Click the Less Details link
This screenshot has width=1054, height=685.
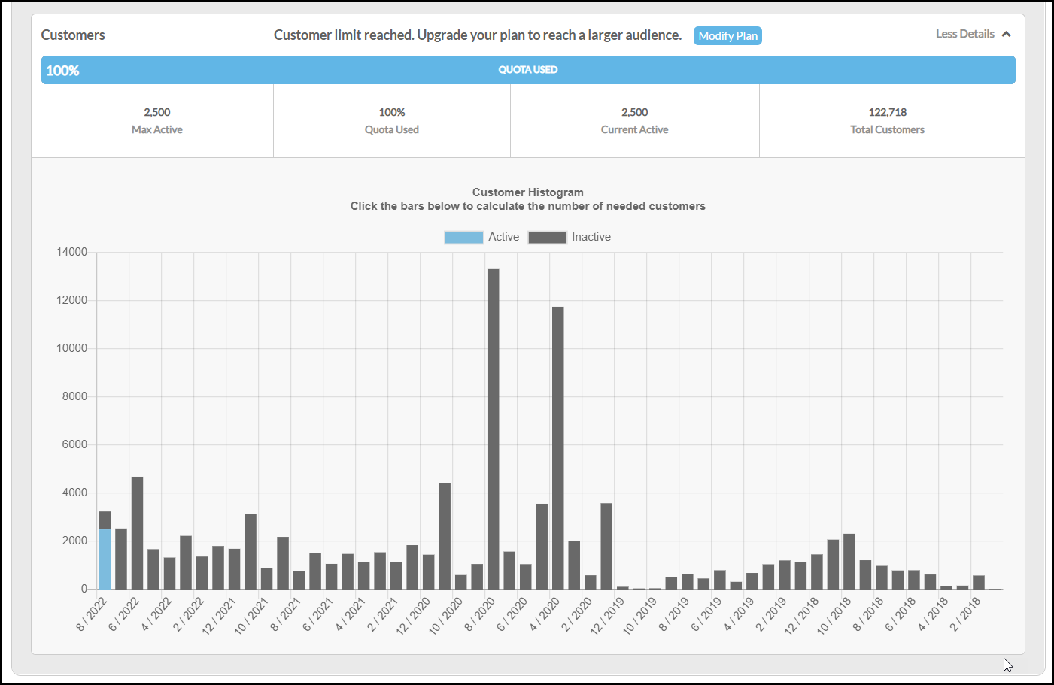(x=965, y=34)
